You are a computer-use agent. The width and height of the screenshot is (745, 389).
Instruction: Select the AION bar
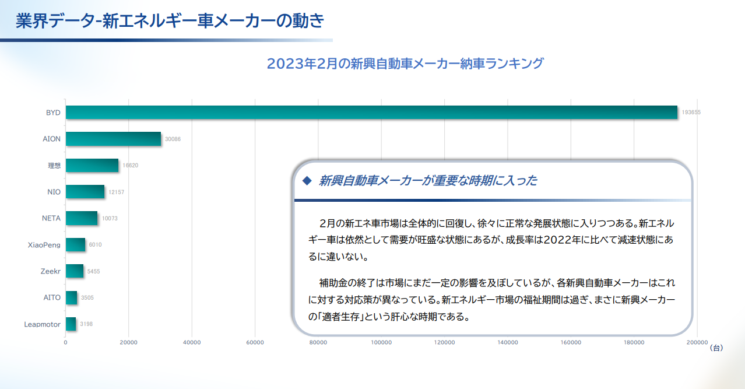(113, 139)
